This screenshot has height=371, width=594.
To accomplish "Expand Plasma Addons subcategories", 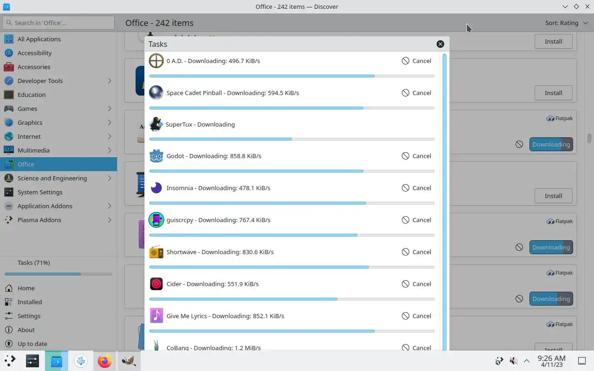I will pyautogui.click(x=110, y=220).
